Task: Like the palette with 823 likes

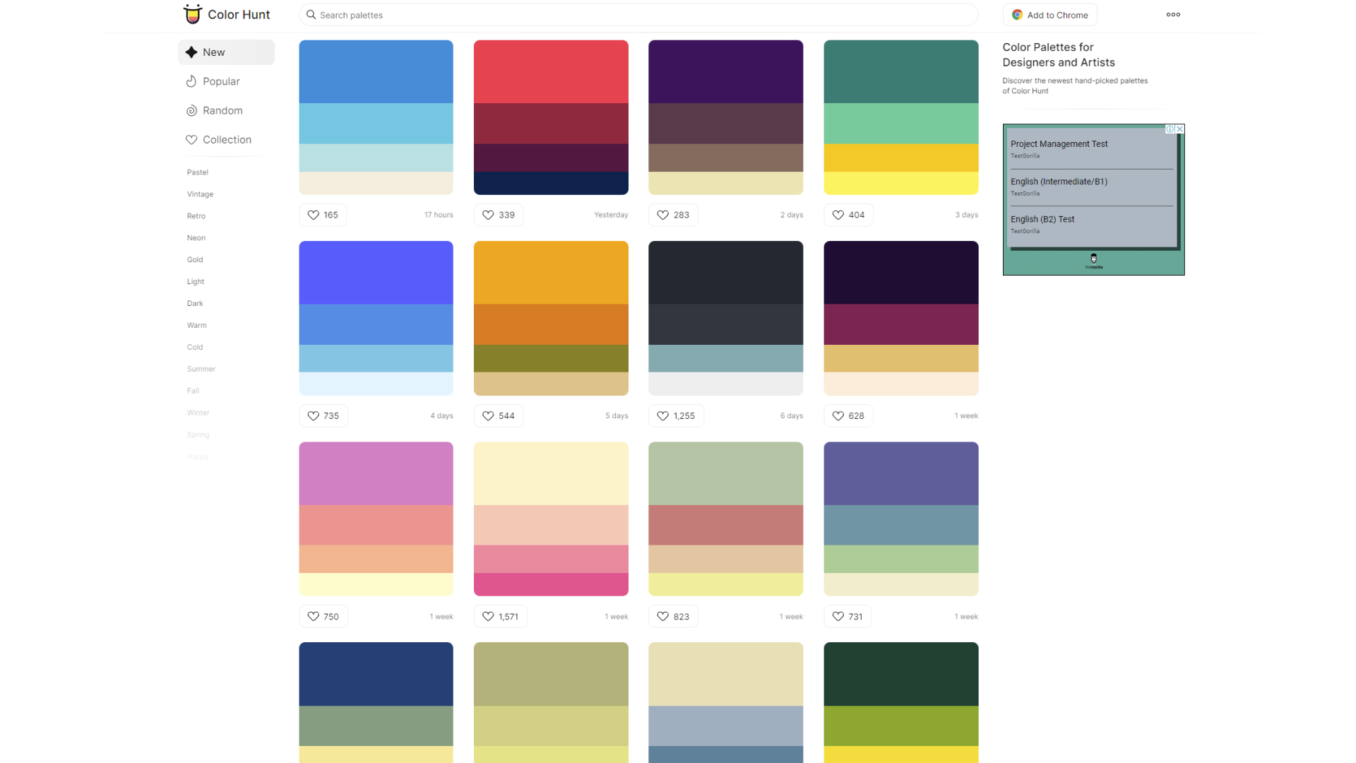Action: coord(673,616)
